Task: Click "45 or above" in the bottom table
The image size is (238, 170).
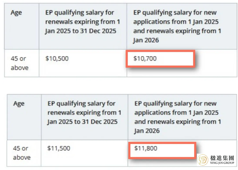Action: (21, 153)
